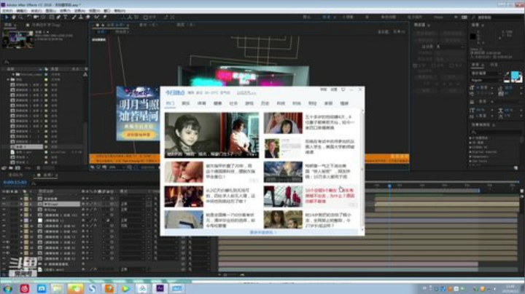525x294 pixels.
Task: Select 热门 tab in news popup
Action: (170, 103)
